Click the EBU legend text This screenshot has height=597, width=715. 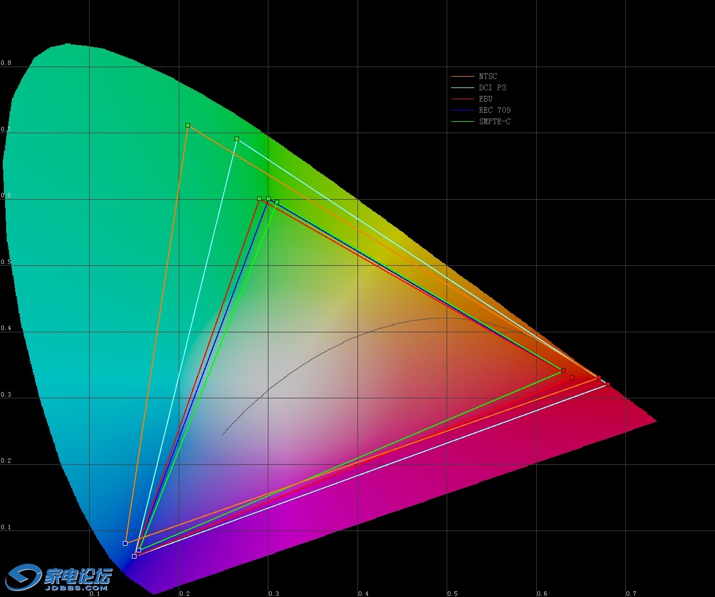(486, 99)
